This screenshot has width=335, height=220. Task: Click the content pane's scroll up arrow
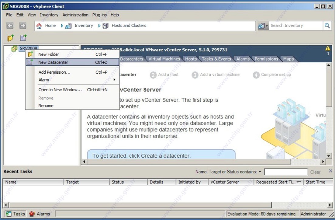[x=329, y=65]
